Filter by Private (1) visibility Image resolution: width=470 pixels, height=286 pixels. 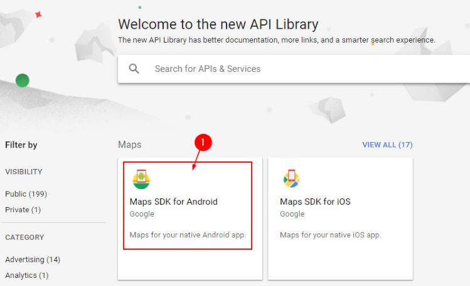[x=23, y=210]
